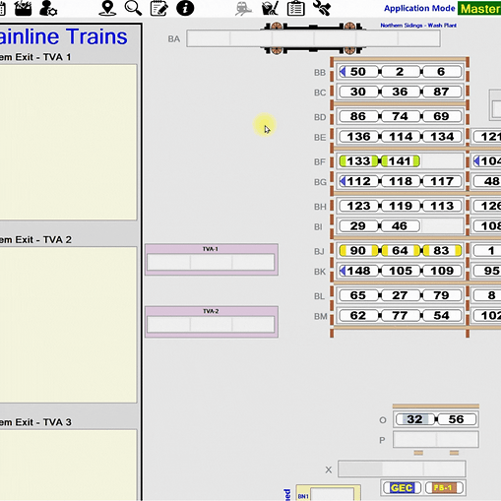Click the greyed train icon
Screen dimensions: 501x501
(243, 8)
